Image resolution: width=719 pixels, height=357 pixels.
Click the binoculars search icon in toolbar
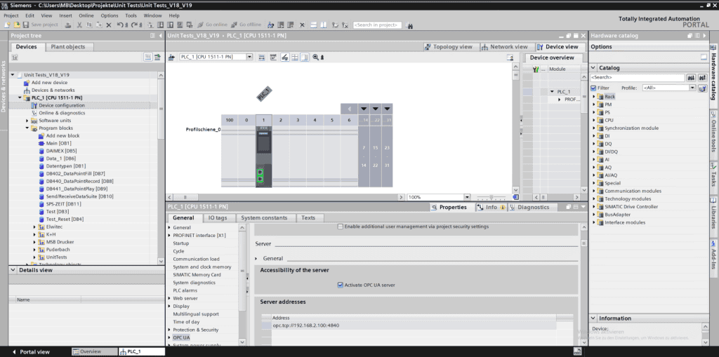tap(409, 25)
